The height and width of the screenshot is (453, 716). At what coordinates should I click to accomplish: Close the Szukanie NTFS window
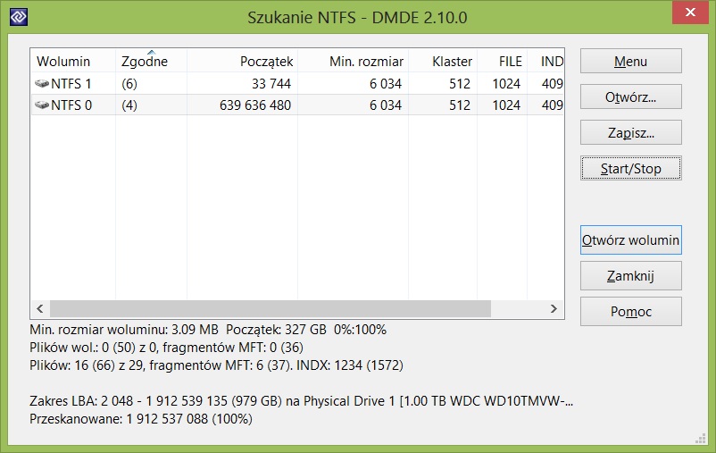pyautogui.click(x=690, y=13)
